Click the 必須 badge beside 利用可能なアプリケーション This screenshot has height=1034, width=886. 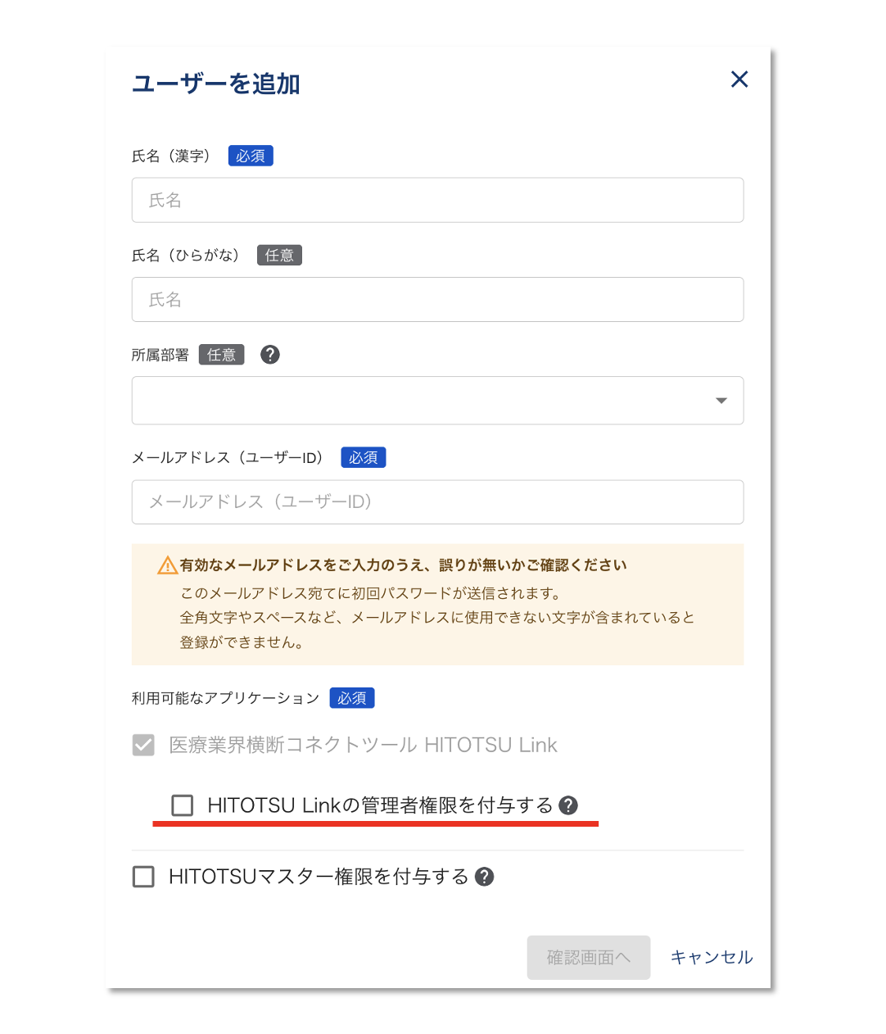pos(352,698)
